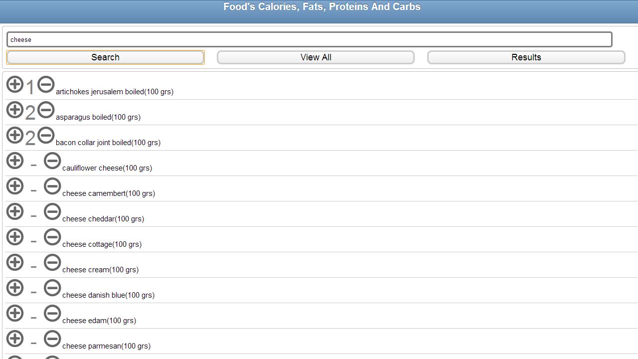638x359 pixels.
Task: Click the minus icon for cheese camembert
Action: coord(52,186)
